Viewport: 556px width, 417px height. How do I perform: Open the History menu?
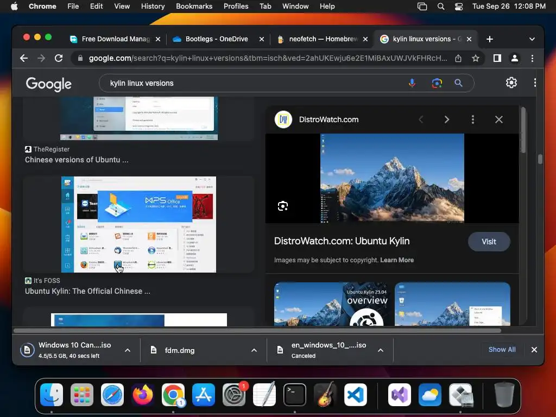point(153,7)
